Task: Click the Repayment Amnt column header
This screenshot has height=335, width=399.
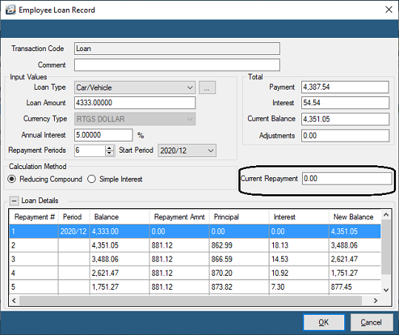Action: (179, 217)
